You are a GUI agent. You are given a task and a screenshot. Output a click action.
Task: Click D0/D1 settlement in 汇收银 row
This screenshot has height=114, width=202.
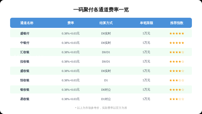[106, 52]
